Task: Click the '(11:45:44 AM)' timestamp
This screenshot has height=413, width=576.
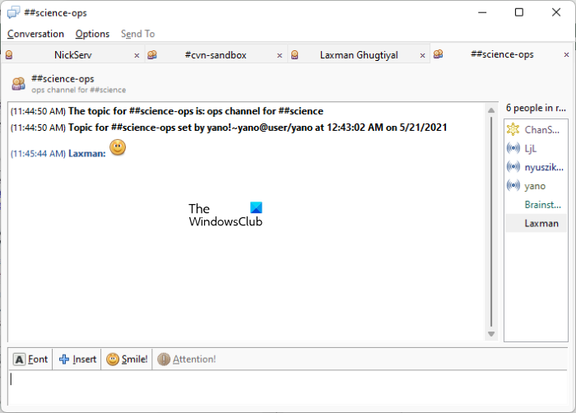Action: click(38, 154)
